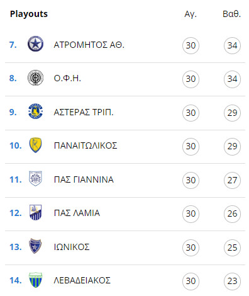Image resolution: width=249 pixels, height=296 pixels.
Task: Click rank number 9. for Asteras
Action: pyautogui.click(x=13, y=112)
